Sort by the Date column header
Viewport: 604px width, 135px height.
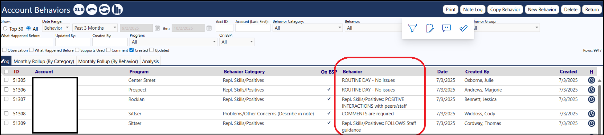tap(442, 72)
